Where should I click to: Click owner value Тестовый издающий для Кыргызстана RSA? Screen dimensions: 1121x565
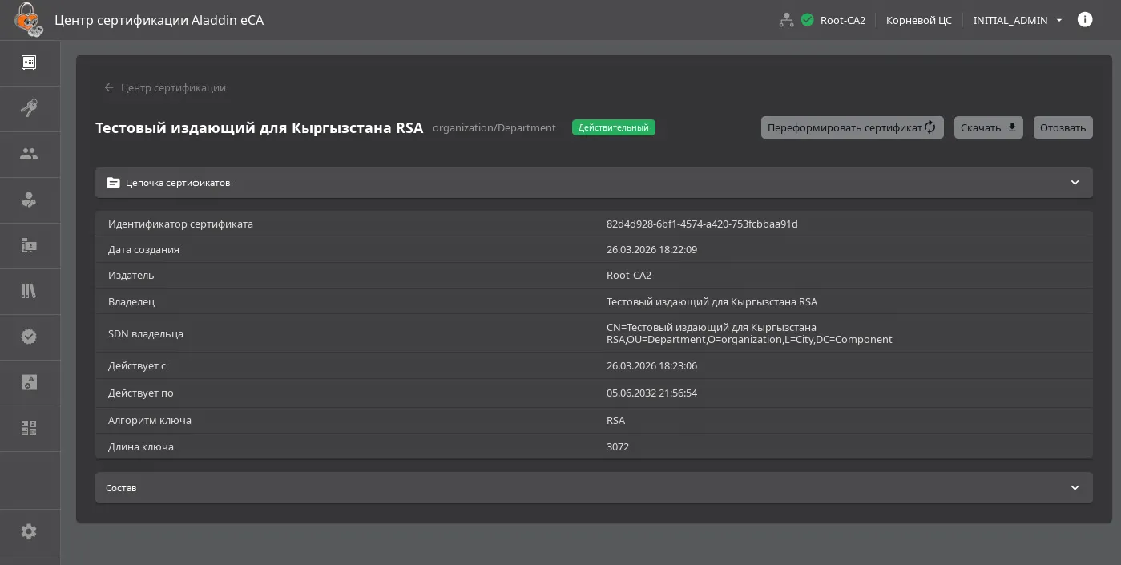pyautogui.click(x=712, y=301)
